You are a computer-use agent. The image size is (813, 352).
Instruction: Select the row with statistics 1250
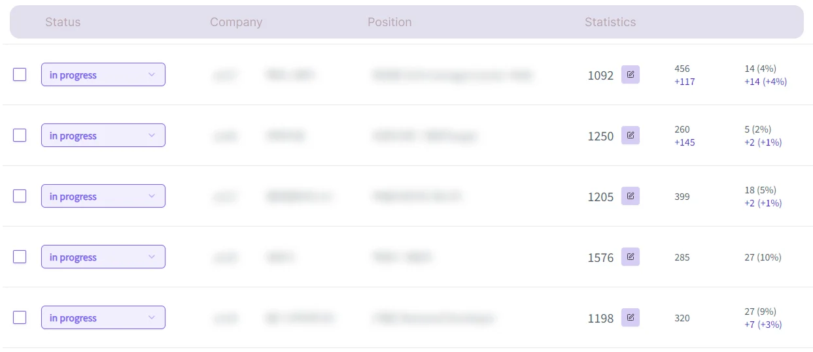(20, 135)
